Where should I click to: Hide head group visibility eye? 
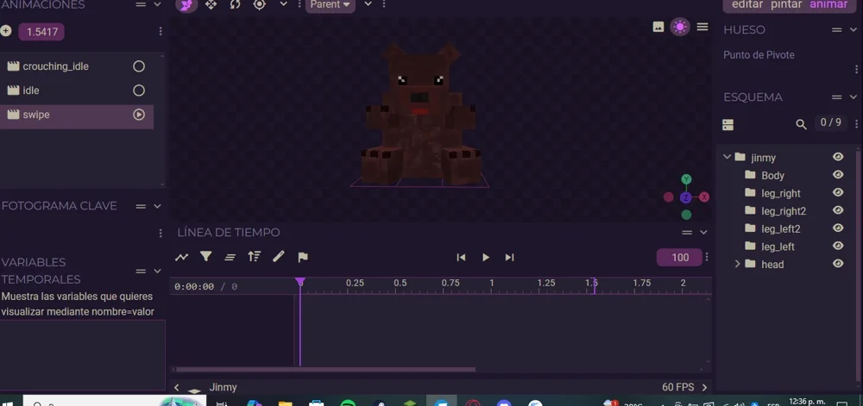click(838, 264)
